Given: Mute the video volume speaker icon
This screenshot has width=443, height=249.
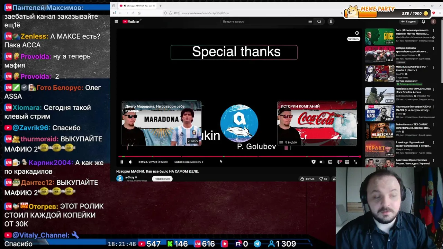Looking at the screenshot, I should point(130,162).
